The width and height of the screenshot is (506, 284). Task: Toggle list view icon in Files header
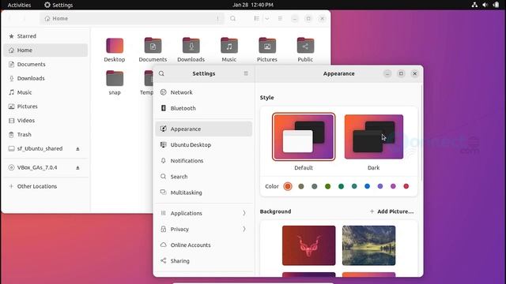tap(256, 19)
